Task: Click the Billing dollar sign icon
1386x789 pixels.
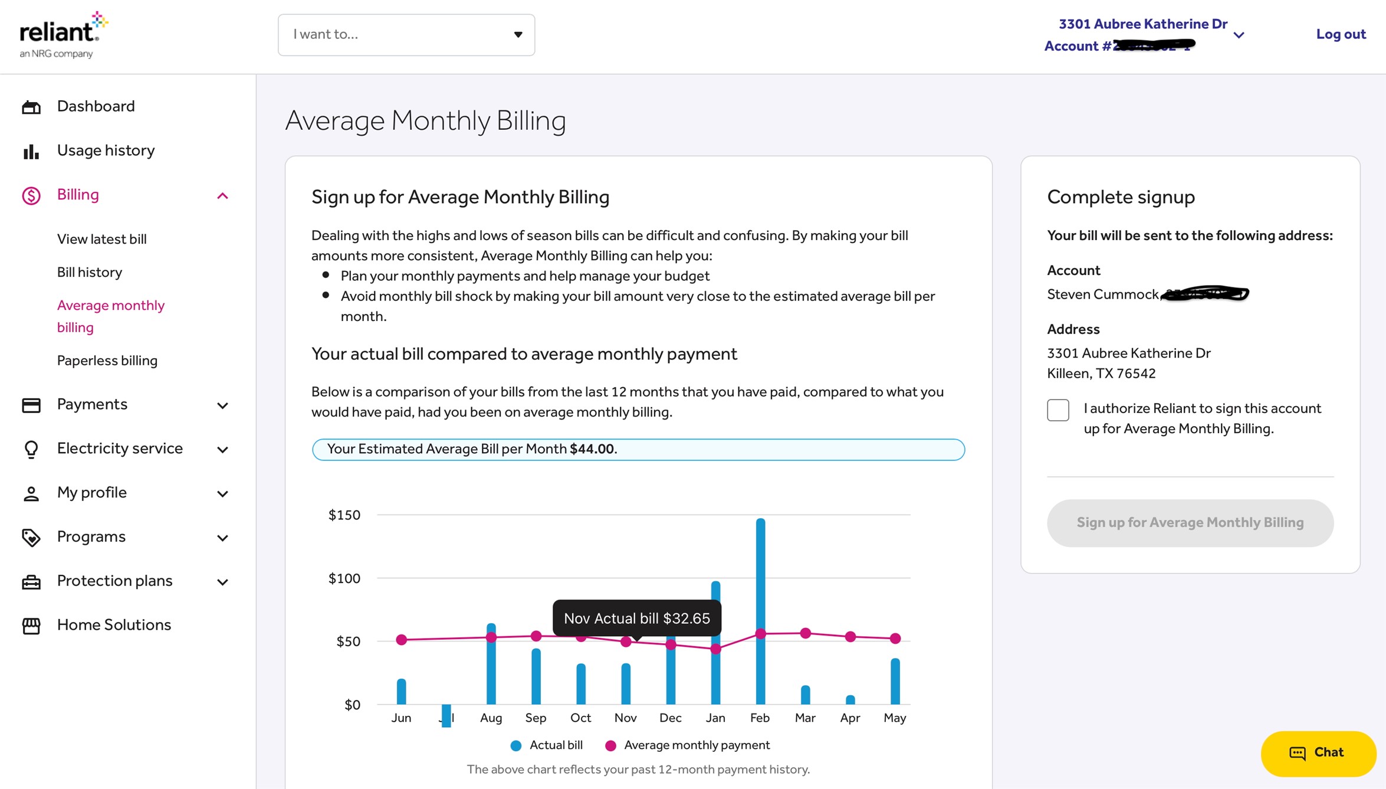Action: pyautogui.click(x=31, y=195)
